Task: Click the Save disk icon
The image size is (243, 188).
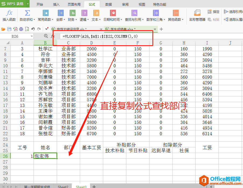Action: click(9, 29)
